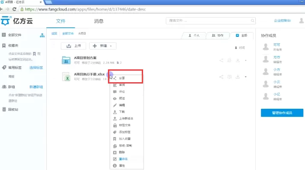Image resolution: width=305 pixels, height=170 pixels.
Task: Select the 个人 filter tab
Action: (194, 36)
